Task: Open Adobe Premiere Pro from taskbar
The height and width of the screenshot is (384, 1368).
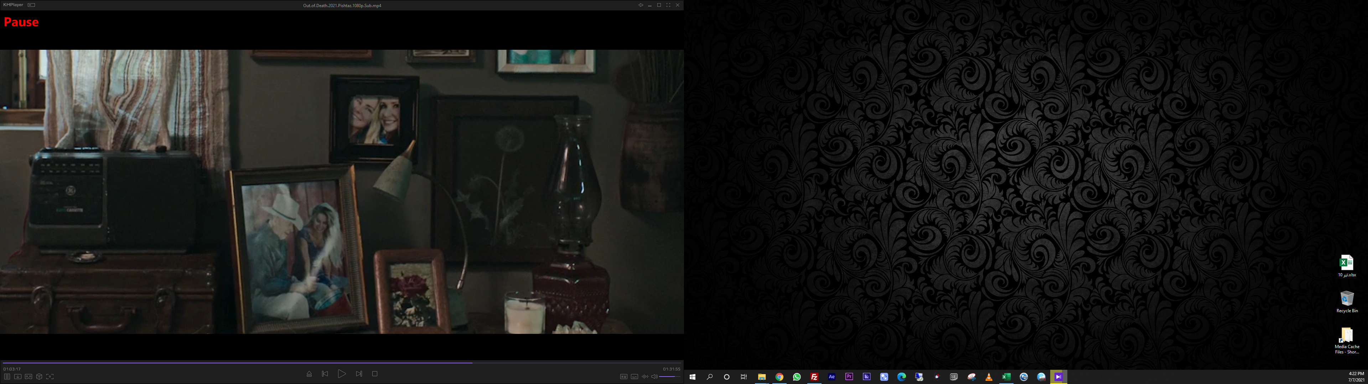Action: pos(849,377)
